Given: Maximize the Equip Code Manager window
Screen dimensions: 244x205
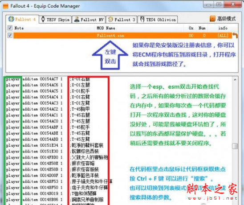Looking at the screenshot, I should click(219, 4).
